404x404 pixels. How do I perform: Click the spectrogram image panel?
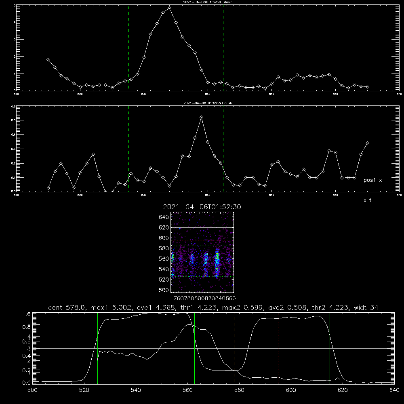click(x=202, y=252)
